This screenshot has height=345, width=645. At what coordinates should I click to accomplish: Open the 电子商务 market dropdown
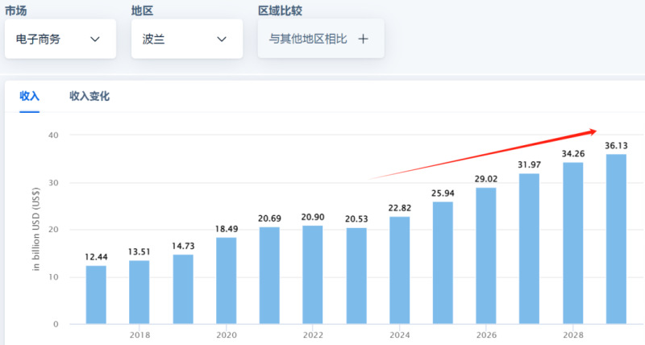tap(60, 39)
